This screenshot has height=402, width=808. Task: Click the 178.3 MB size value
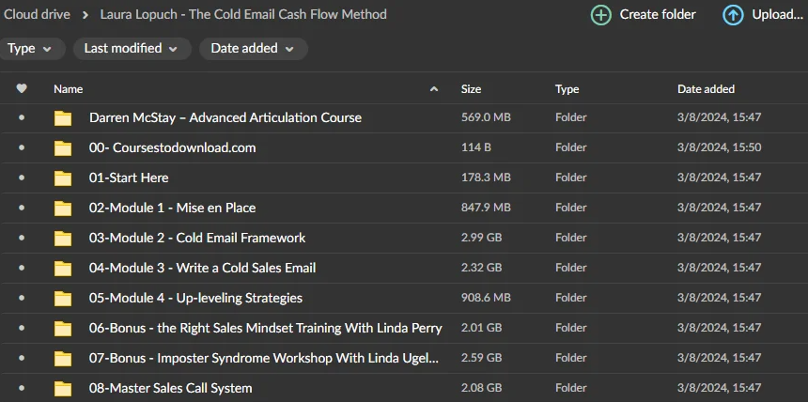click(x=486, y=178)
